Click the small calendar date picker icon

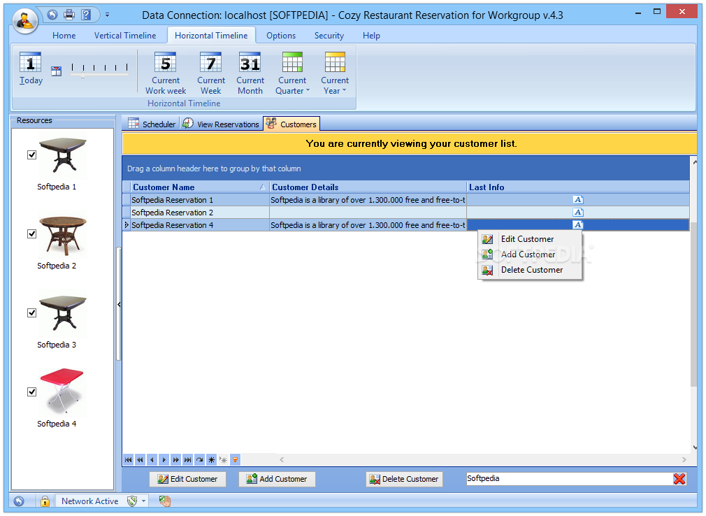(57, 71)
